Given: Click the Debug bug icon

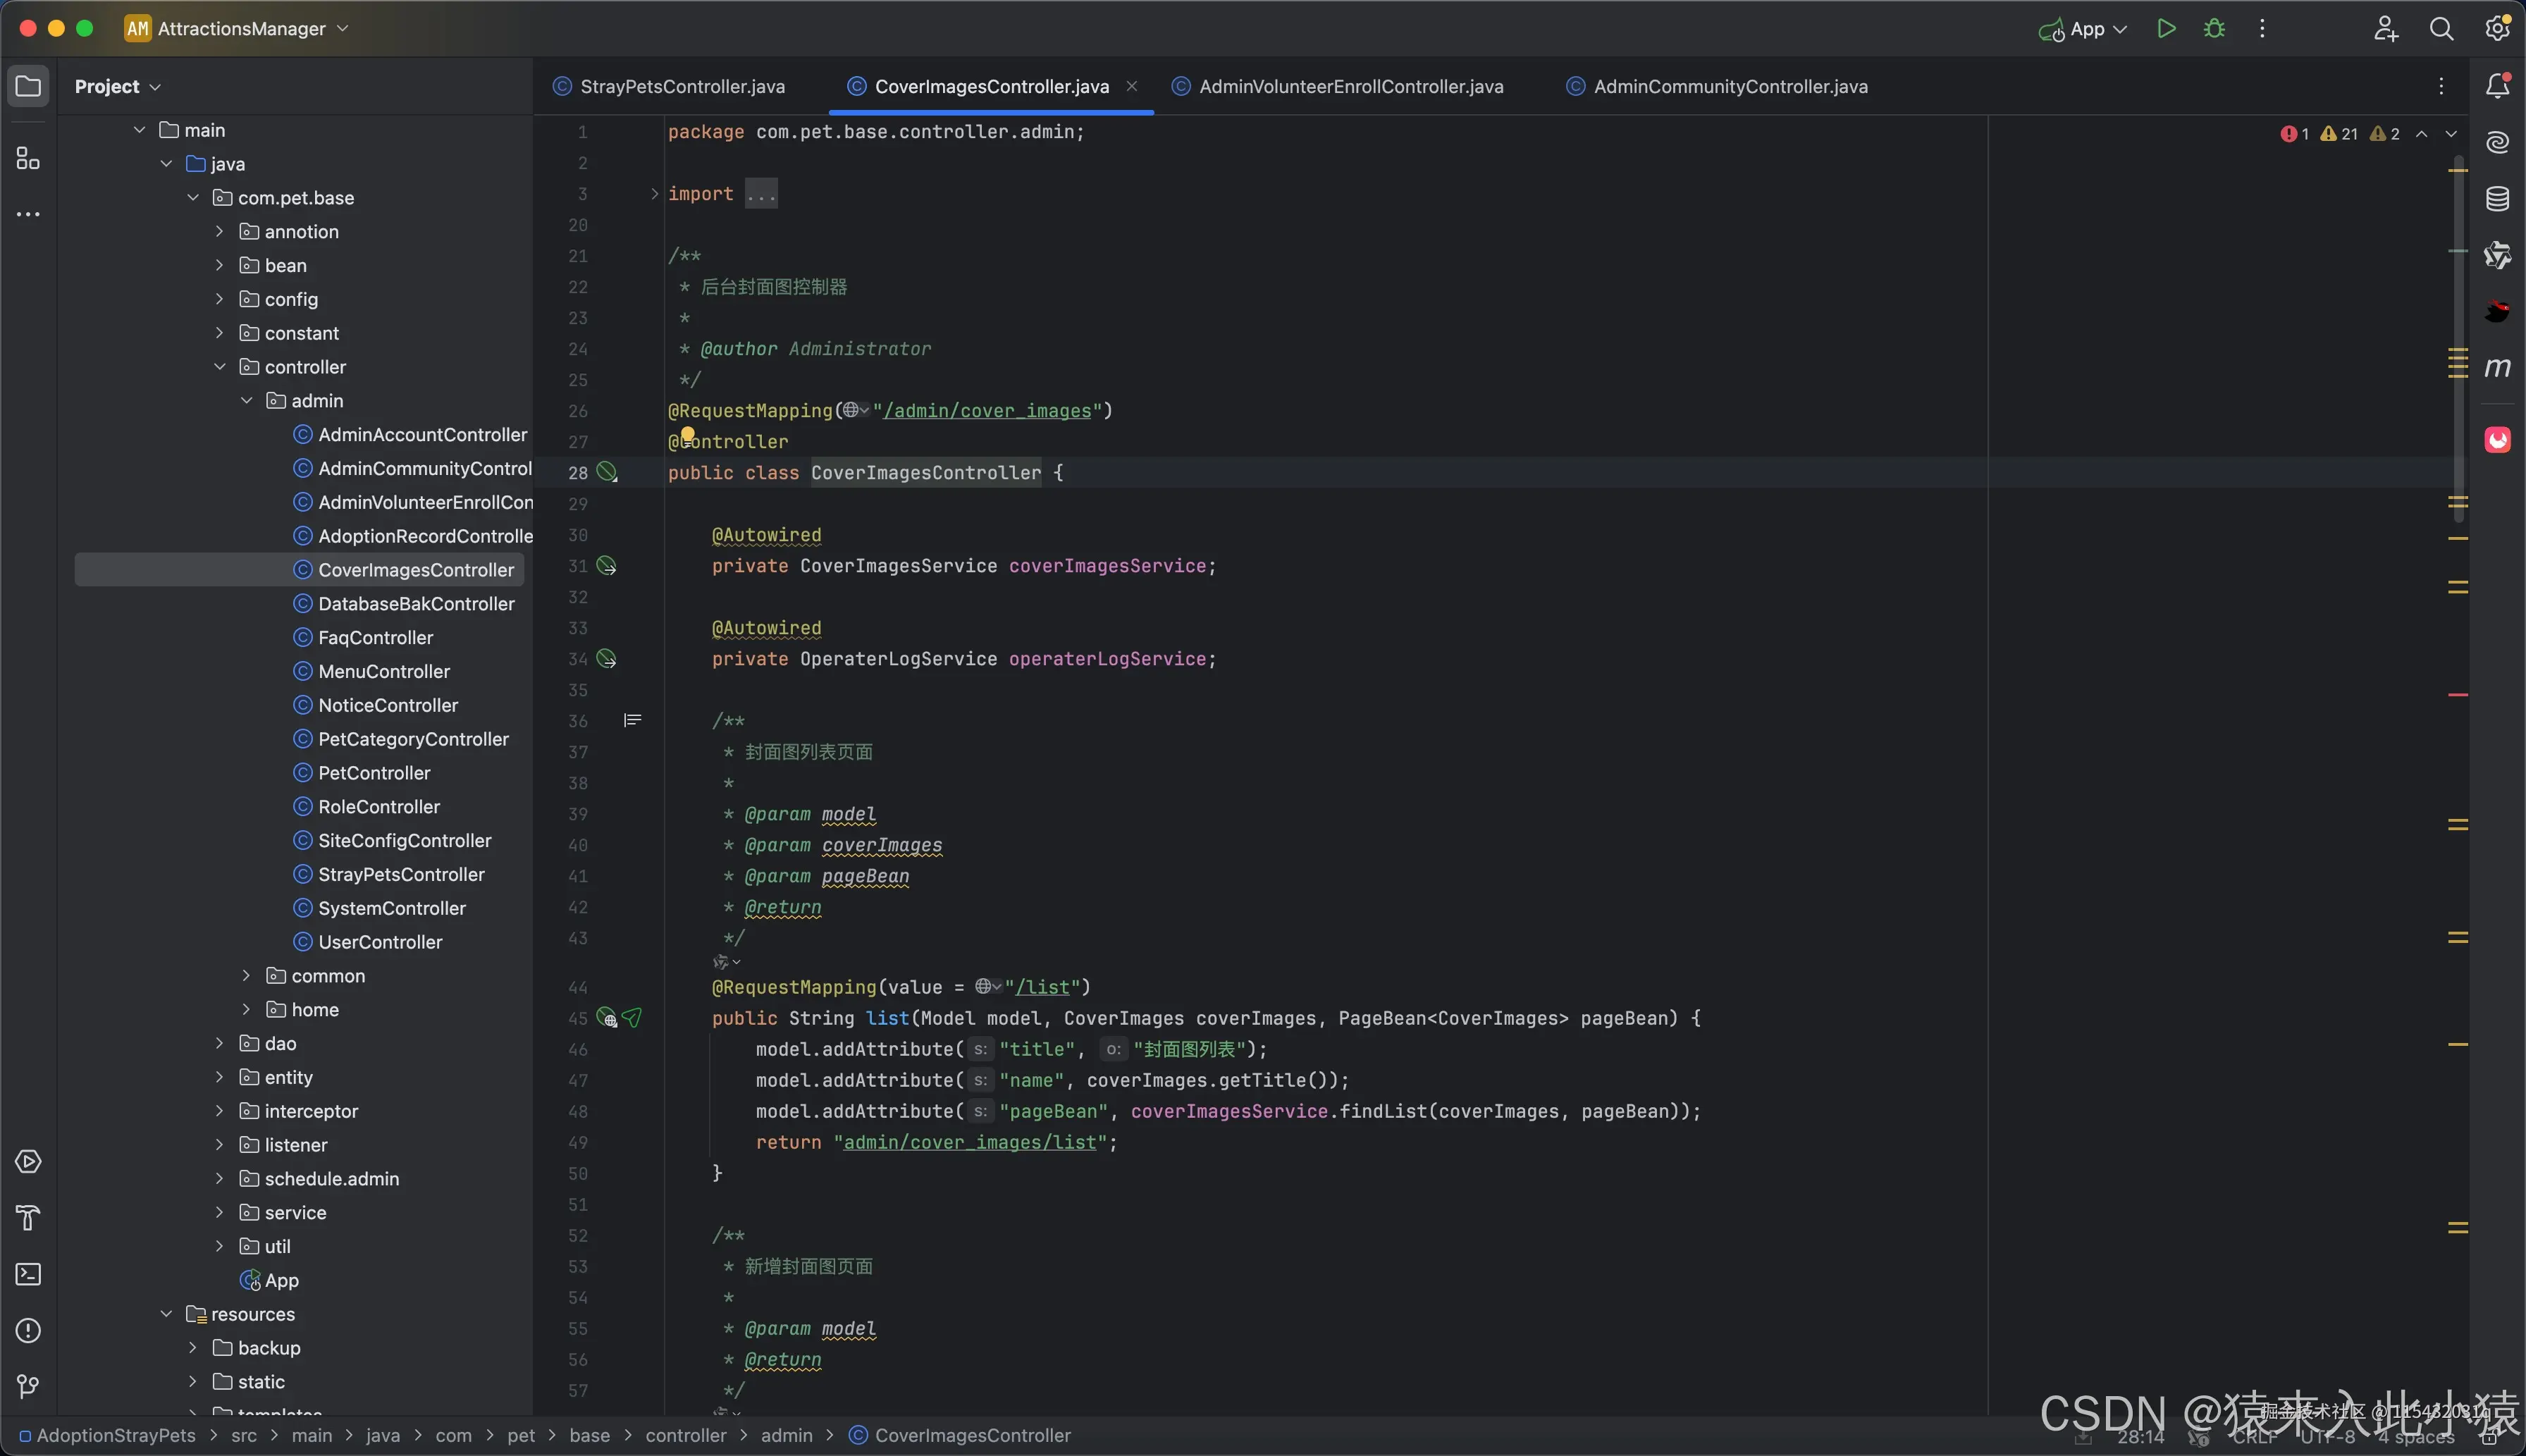Looking at the screenshot, I should pos(2214,29).
